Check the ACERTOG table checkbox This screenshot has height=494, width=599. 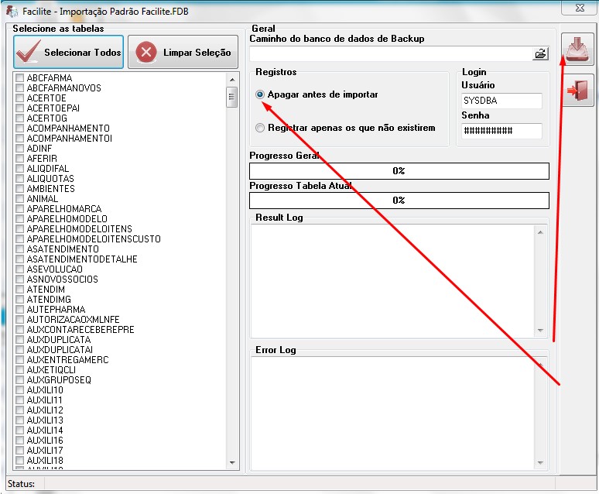point(19,118)
